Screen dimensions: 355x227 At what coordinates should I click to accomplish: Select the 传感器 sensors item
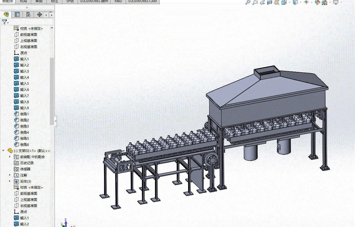click(22, 169)
